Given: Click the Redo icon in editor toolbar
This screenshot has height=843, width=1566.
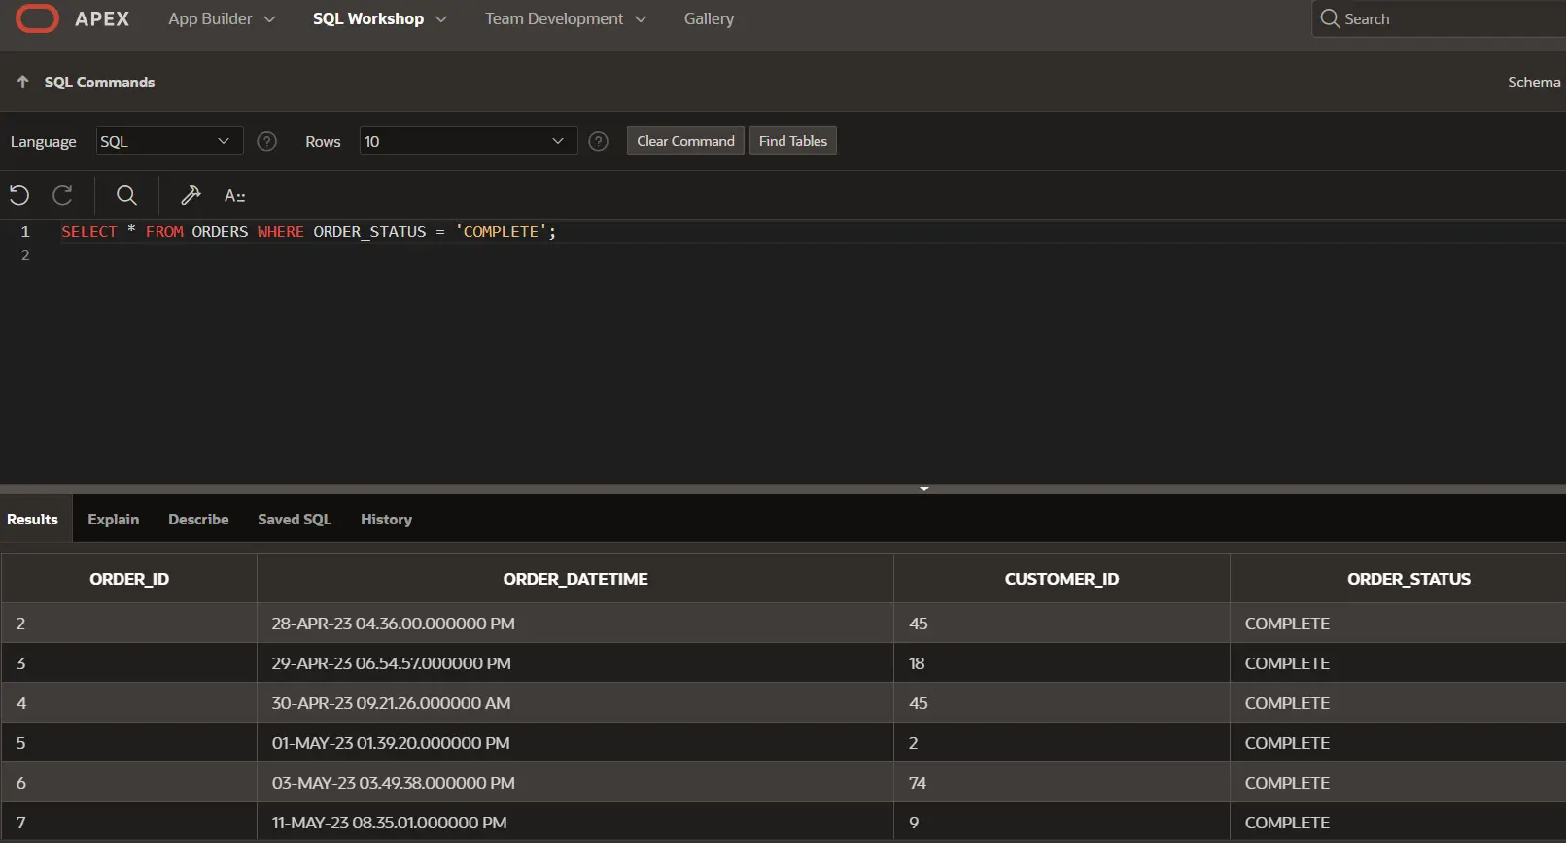Looking at the screenshot, I should coord(63,195).
